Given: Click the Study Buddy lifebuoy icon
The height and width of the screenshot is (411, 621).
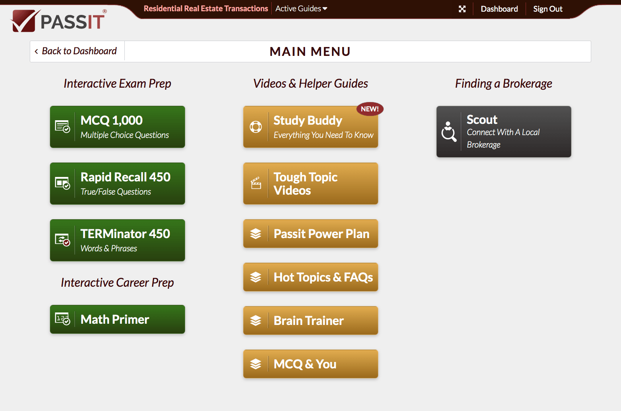Looking at the screenshot, I should (256, 127).
